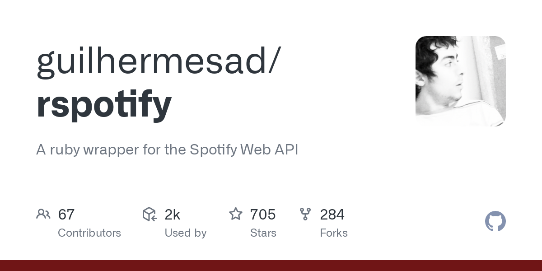Select the Contributors label
Viewport: 542px width, 271px height.
(x=89, y=233)
